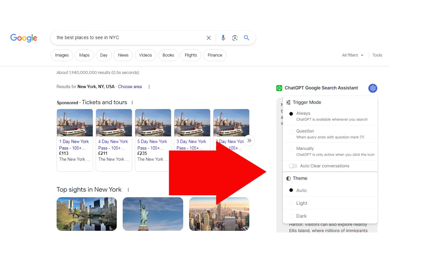
Task: Switch to Flights results tab
Action: pyautogui.click(x=191, y=55)
